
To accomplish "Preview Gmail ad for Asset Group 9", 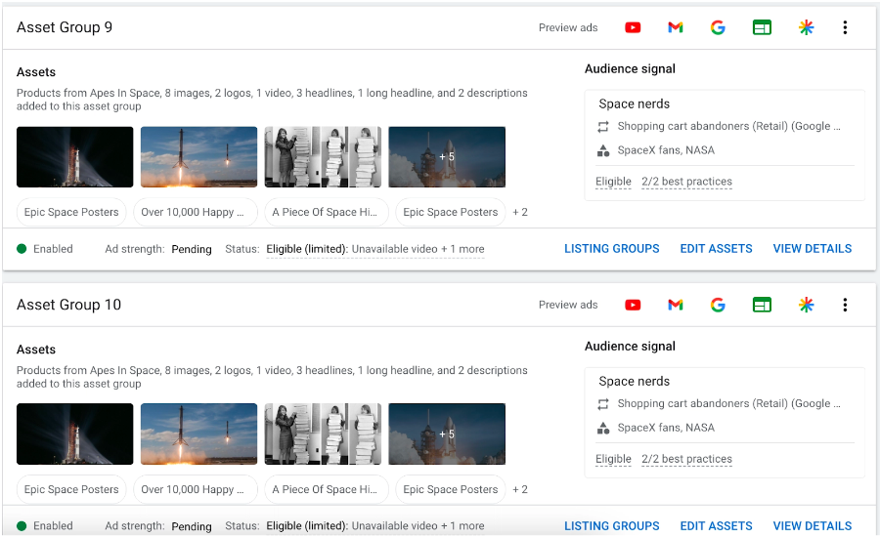I will 675,27.
